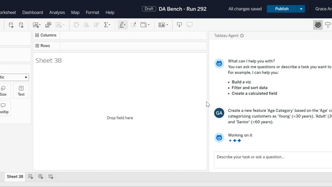Click the New Story tab icon
The image size is (332, 187).
tap(51, 177)
